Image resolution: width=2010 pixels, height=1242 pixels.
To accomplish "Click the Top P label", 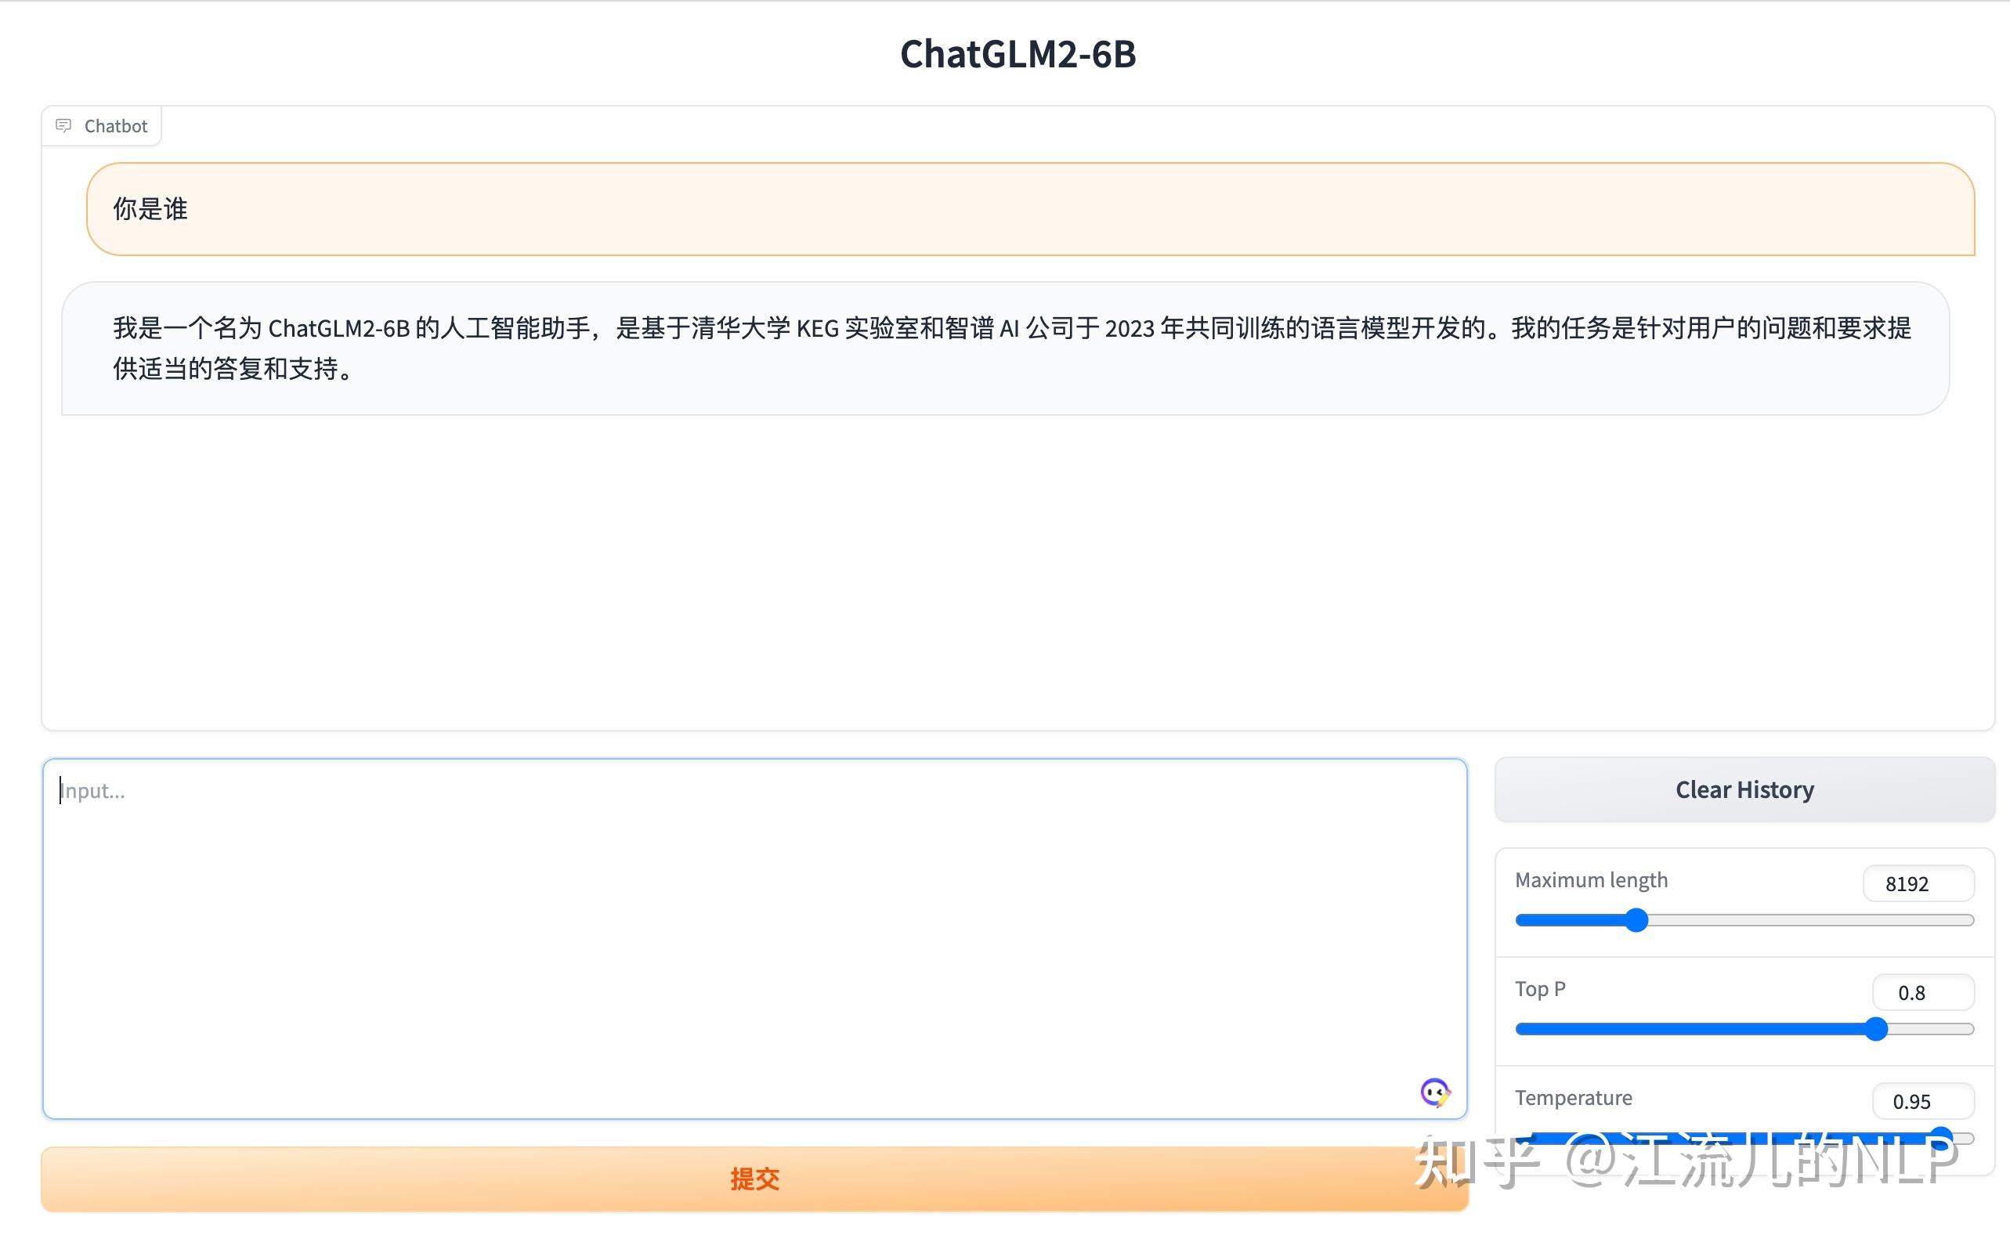I will [1539, 988].
